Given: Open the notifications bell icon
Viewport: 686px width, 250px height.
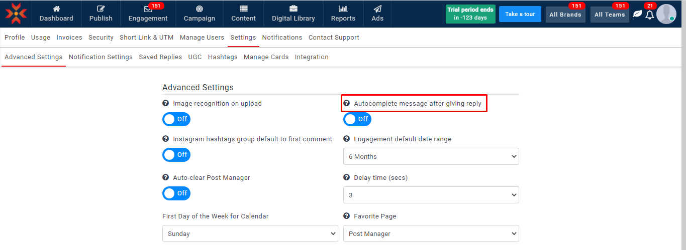Looking at the screenshot, I should pyautogui.click(x=649, y=15).
